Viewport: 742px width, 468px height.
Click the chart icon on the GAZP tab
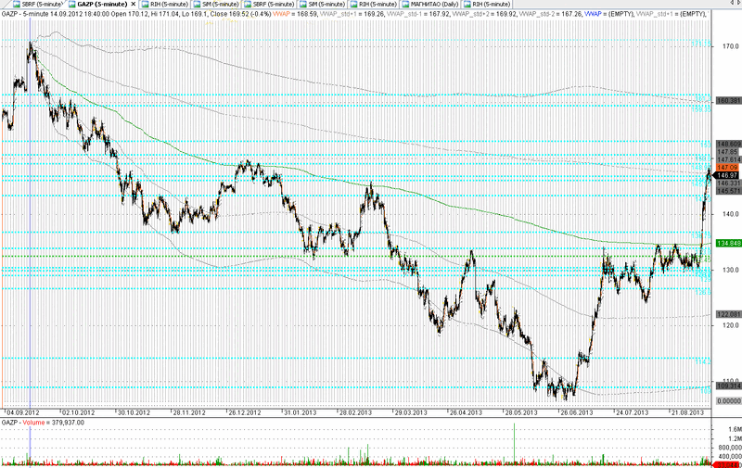coord(72,5)
